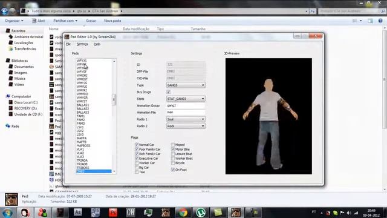The height and width of the screenshot is (218, 387).
Task: Uncheck the Poor Family Car flag
Action: [137, 150]
